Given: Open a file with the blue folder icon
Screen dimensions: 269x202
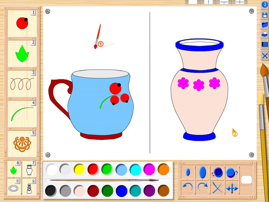Looking at the screenshot, I should [x=265, y=25].
